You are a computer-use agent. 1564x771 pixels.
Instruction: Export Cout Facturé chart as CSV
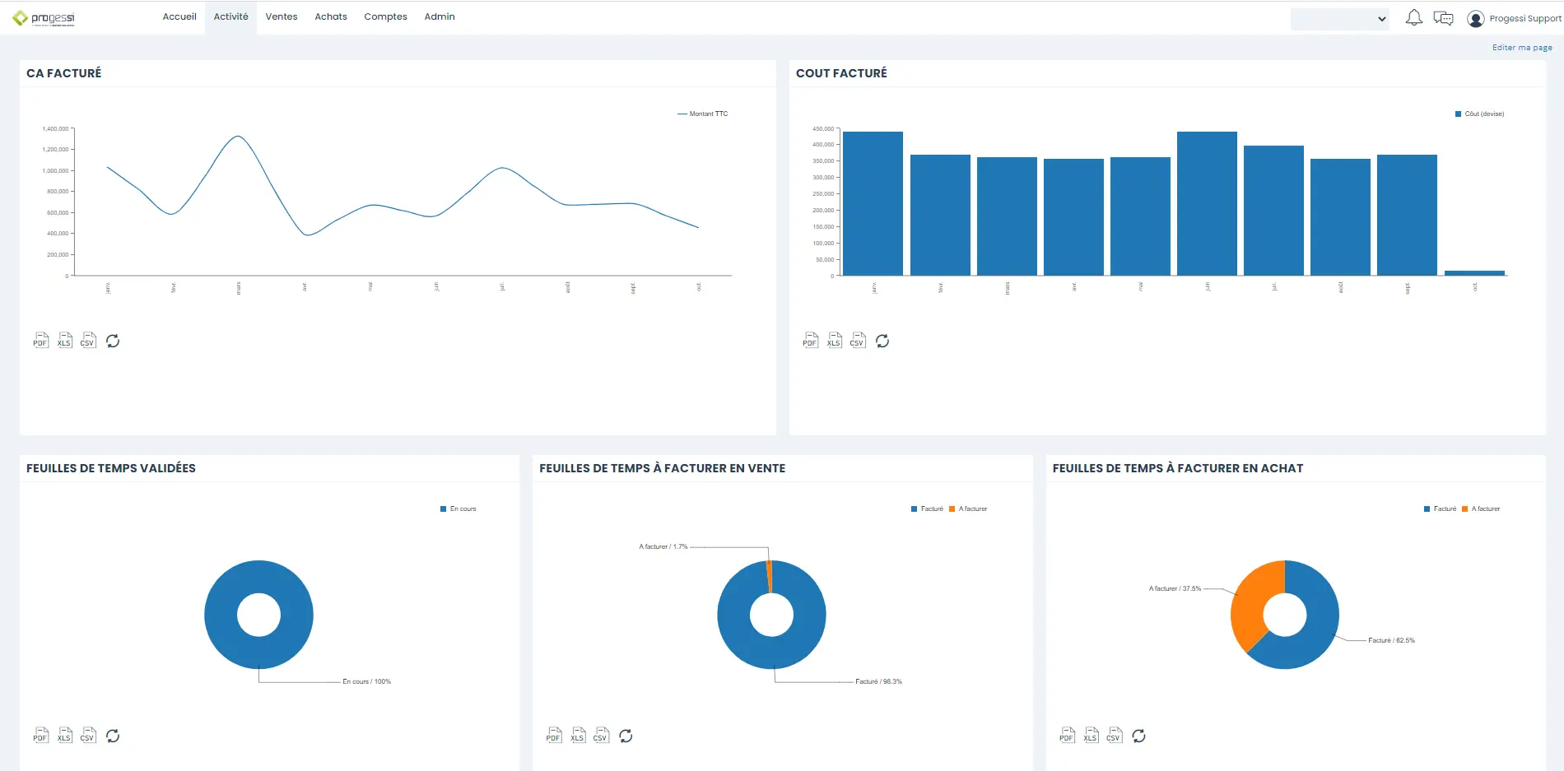[x=857, y=341]
